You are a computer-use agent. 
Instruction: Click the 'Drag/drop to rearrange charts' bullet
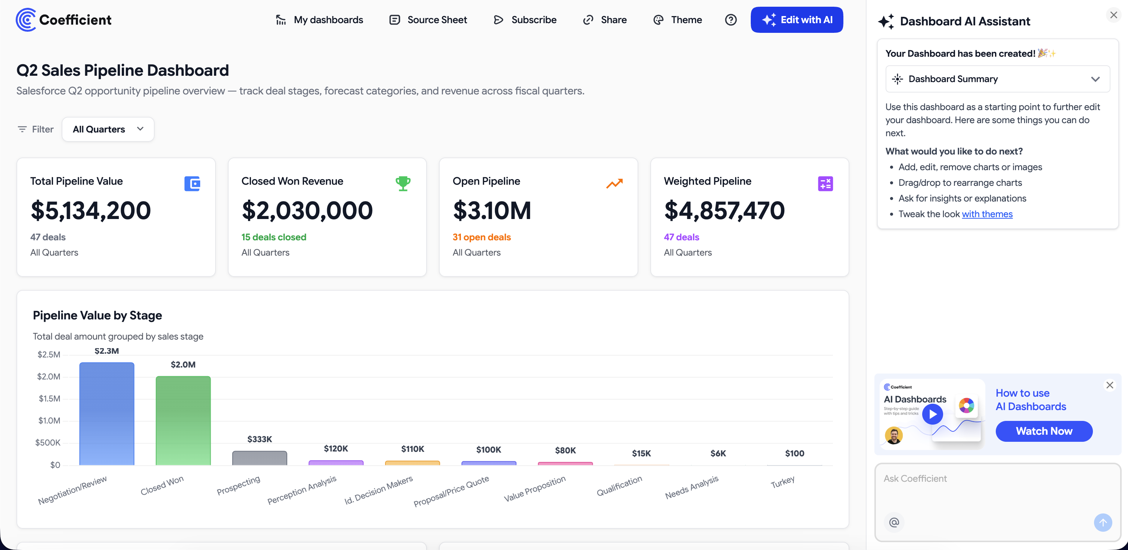point(960,182)
